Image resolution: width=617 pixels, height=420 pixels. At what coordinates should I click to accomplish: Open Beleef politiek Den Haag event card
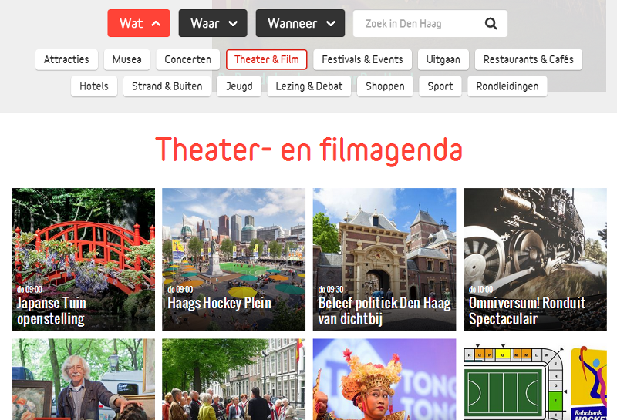coord(384,260)
